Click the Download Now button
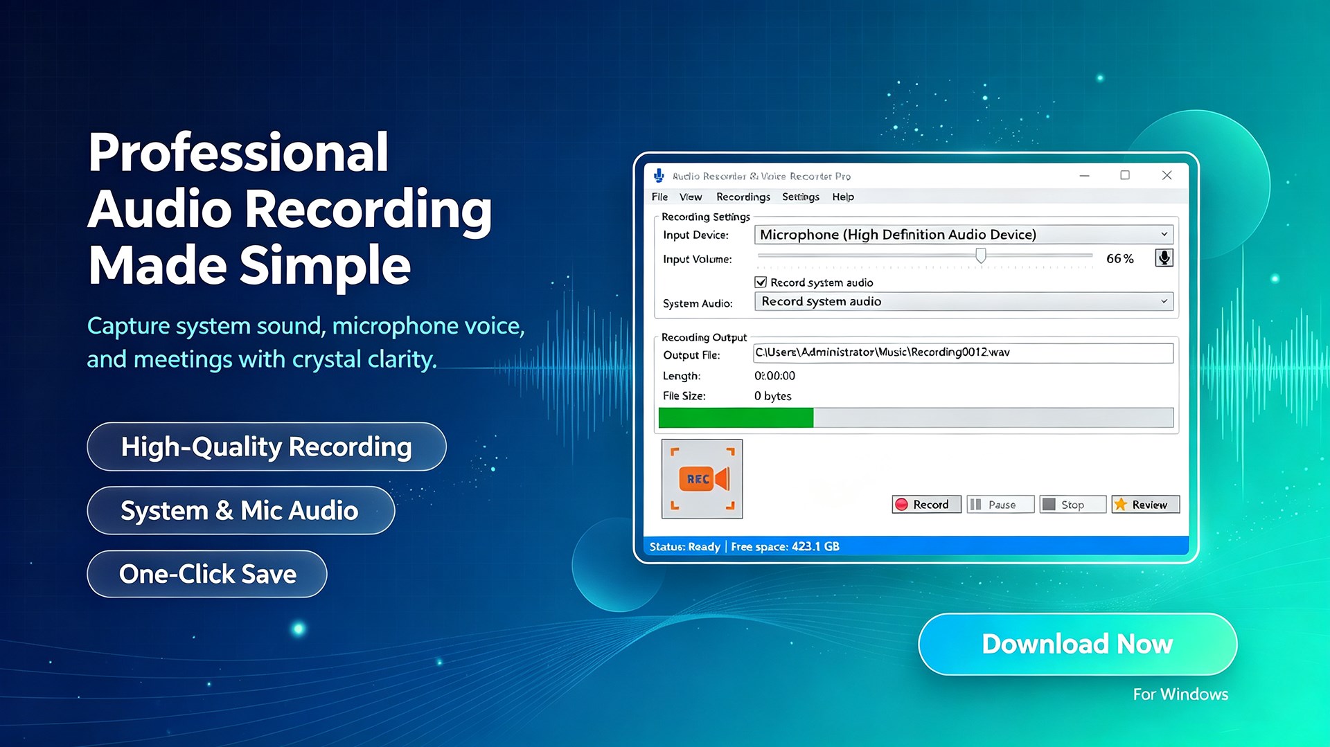 click(x=1077, y=644)
